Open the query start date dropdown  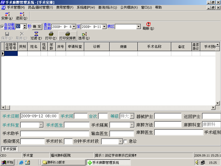point(74,27)
